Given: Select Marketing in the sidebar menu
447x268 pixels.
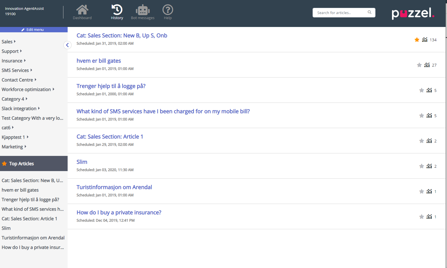Looking at the screenshot, I should click(x=14, y=147).
